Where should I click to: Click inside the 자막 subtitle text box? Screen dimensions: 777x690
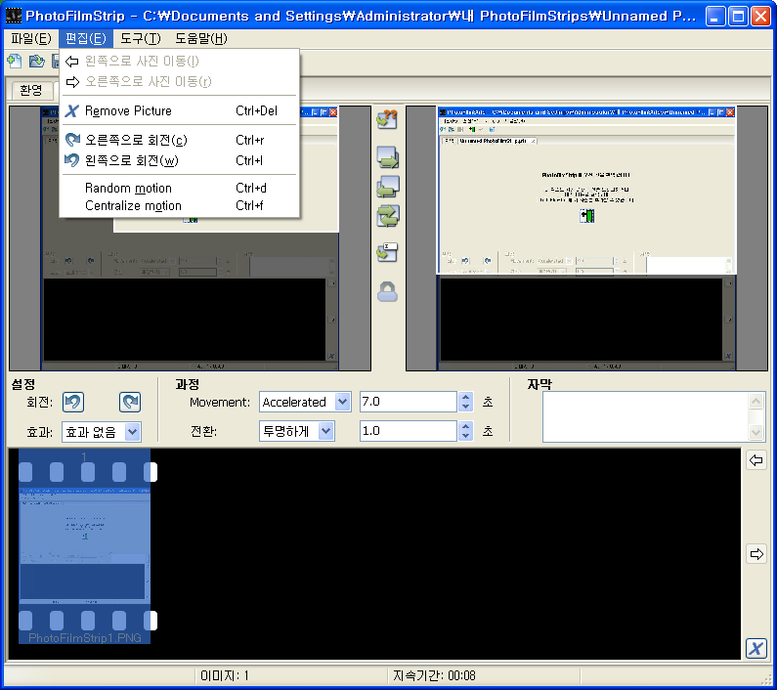point(645,416)
